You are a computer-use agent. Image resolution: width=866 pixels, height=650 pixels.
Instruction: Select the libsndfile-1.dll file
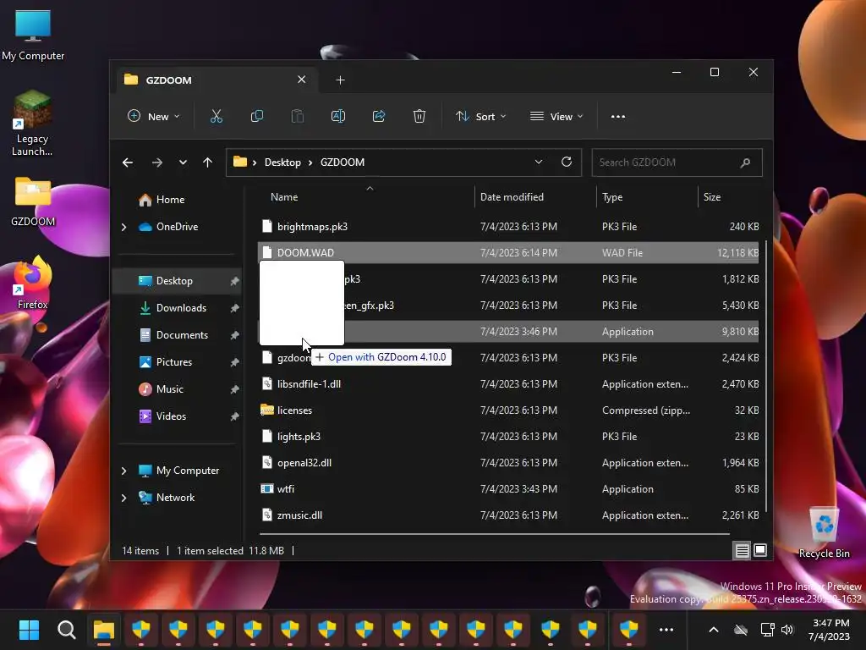pos(508,384)
